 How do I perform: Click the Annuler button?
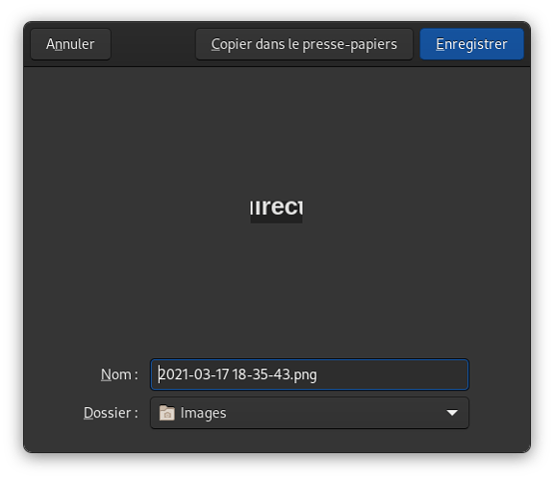70,44
